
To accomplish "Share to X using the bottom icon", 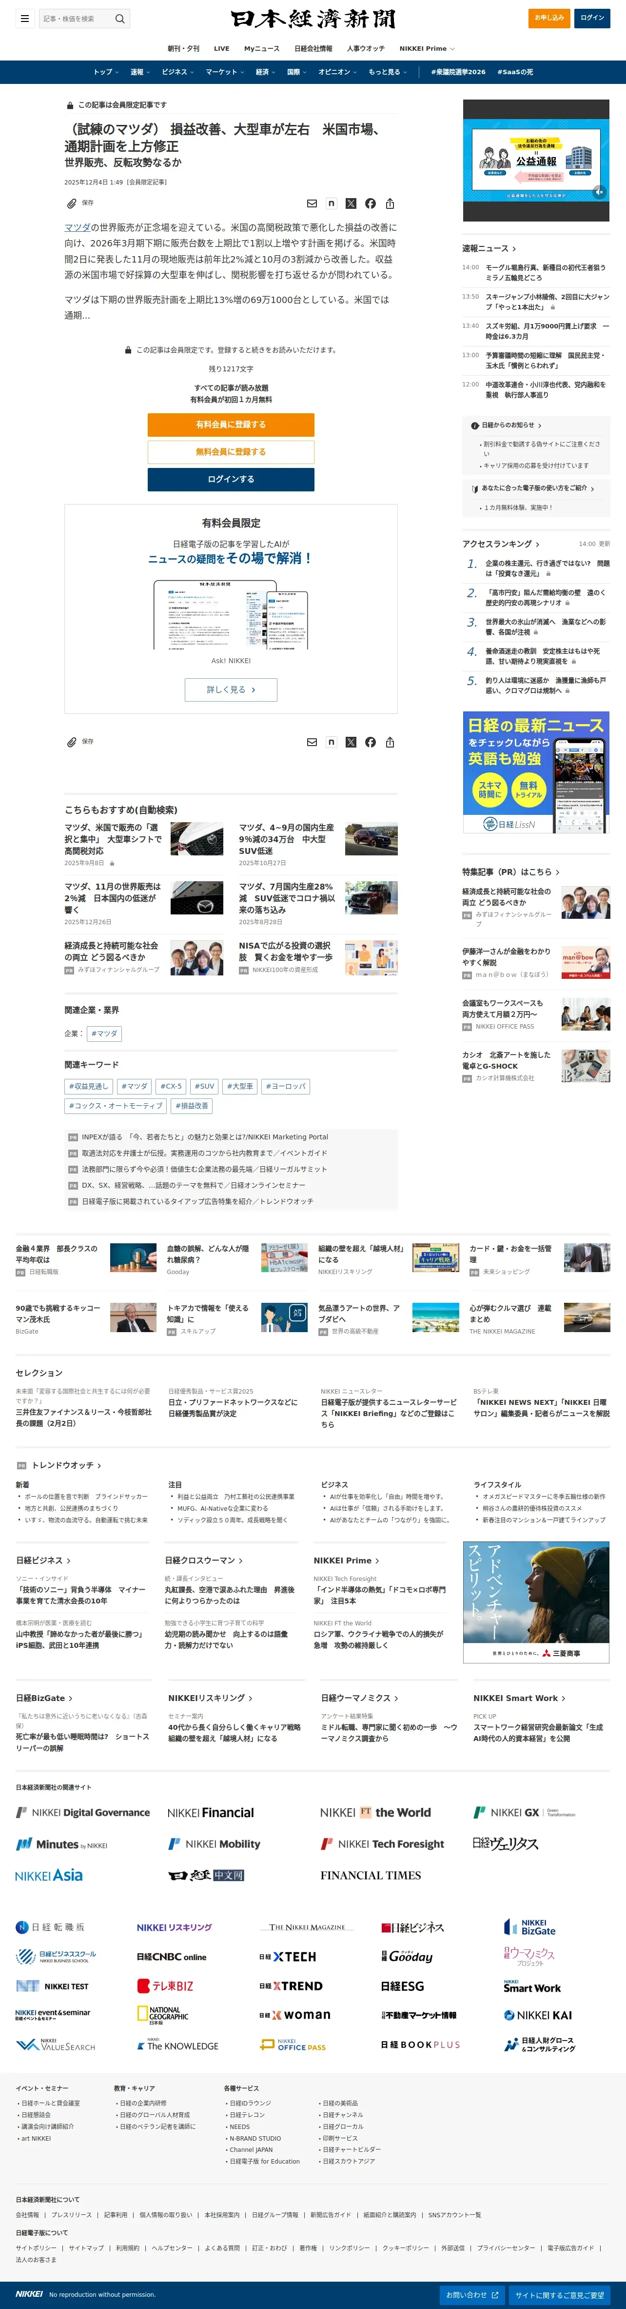I will pyautogui.click(x=351, y=742).
